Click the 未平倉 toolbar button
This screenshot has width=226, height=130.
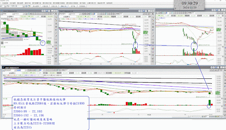pos(73,6)
